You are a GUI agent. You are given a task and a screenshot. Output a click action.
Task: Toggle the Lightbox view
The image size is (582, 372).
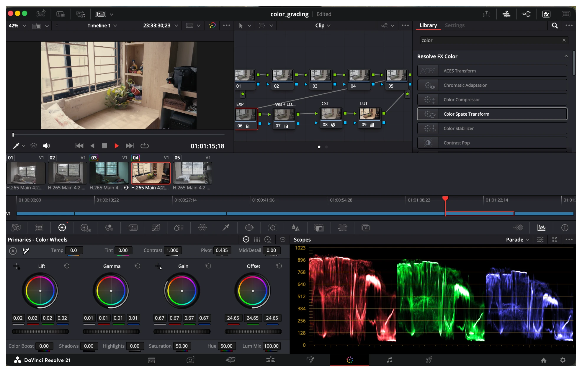pyautogui.click(x=566, y=14)
